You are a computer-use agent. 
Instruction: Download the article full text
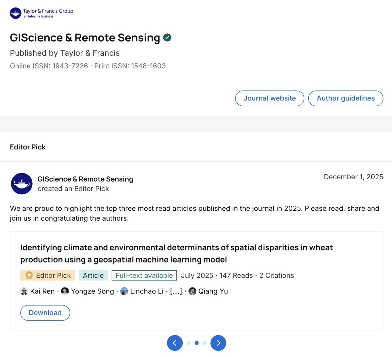click(45, 313)
